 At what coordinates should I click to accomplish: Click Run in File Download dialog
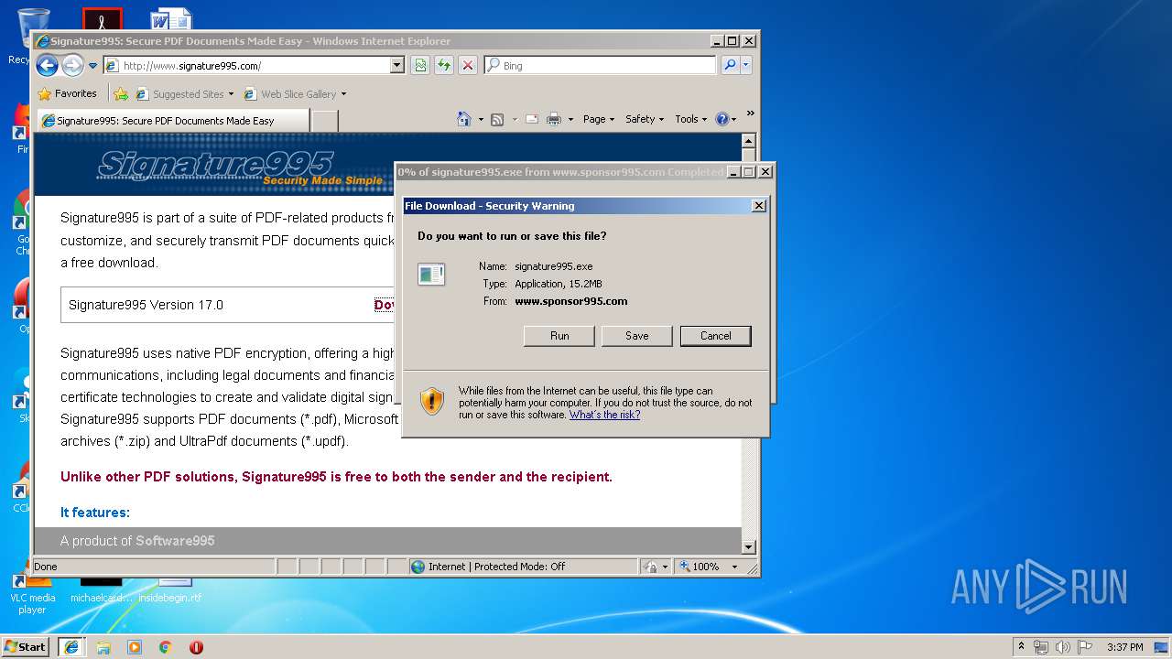click(559, 336)
